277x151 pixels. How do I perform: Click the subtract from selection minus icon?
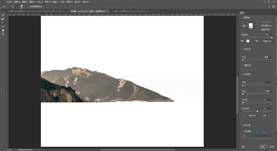click(17, 6)
